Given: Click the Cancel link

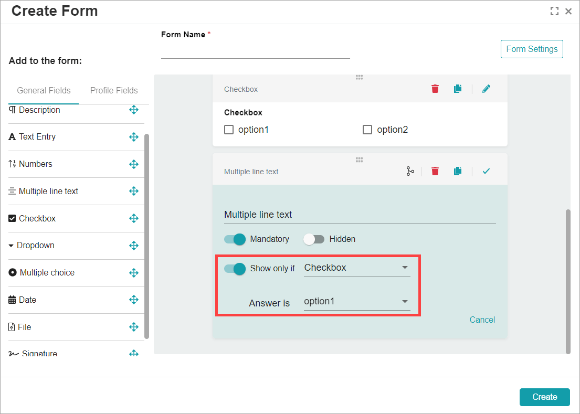Looking at the screenshot, I should [x=482, y=320].
